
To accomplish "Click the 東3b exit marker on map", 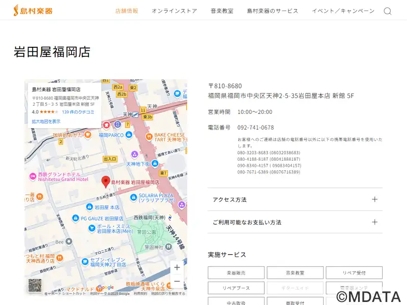I will 148,117.
